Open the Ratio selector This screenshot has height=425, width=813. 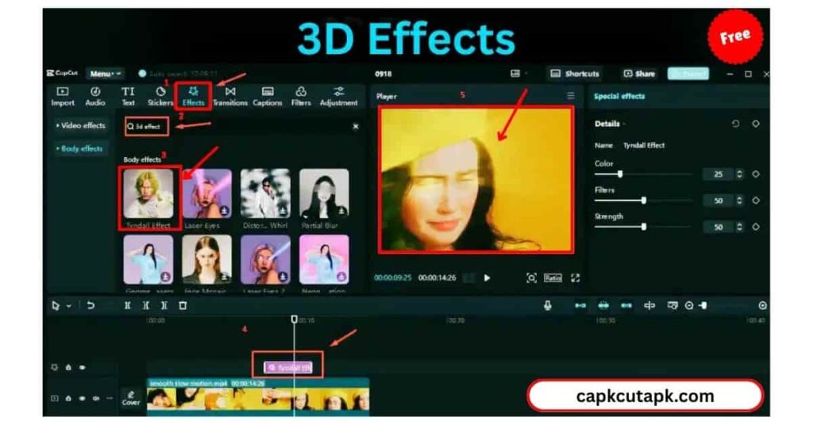click(x=553, y=278)
